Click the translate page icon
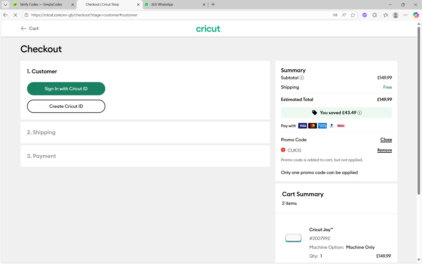 click(x=335, y=15)
